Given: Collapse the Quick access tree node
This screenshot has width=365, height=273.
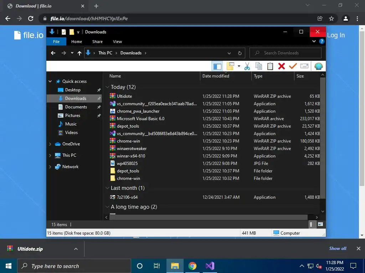Looking at the screenshot, I should (50, 81).
